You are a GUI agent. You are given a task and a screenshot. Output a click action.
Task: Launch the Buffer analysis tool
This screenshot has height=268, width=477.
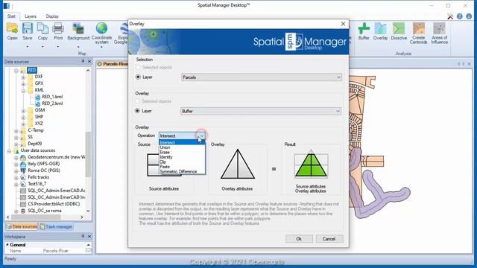point(364,31)
